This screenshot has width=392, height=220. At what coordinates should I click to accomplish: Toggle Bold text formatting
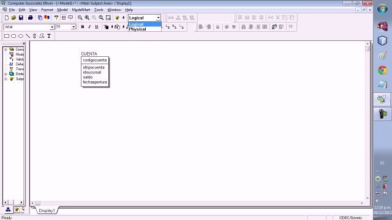pos(83,27)
